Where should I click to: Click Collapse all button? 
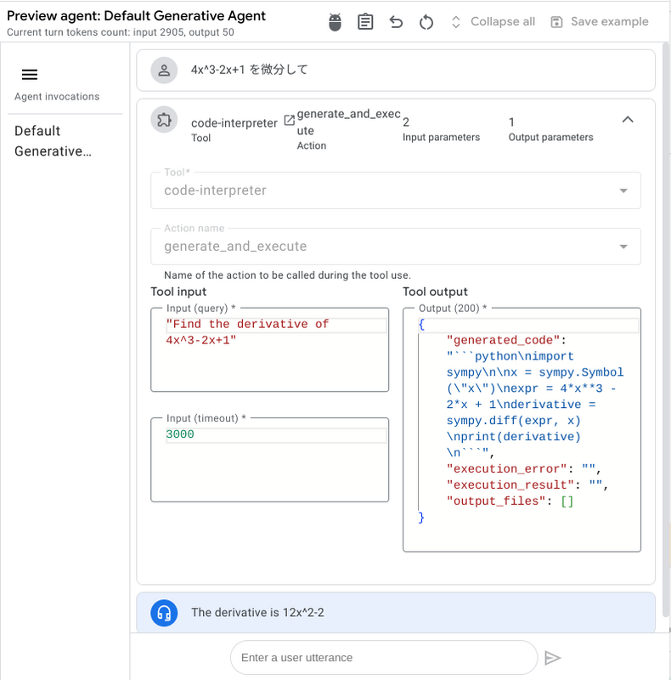coord(493,22)
